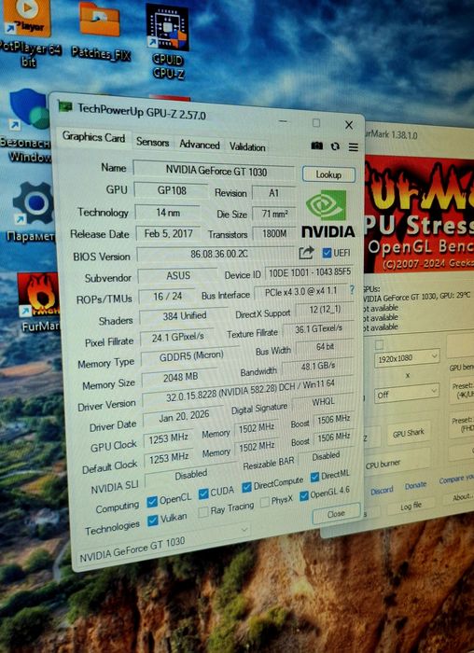Open the 1920x1080 resolution dropdown
Image resolution: width=474 pixels, height=653 pixels.
407,357
